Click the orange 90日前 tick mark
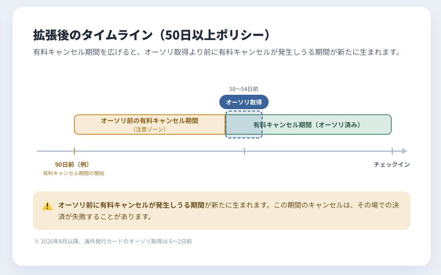441x275 pixels. (x=74, y=151)
